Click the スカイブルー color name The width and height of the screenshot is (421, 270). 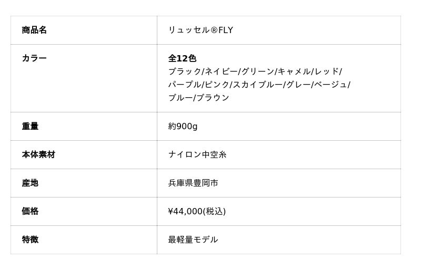(258, 85)
